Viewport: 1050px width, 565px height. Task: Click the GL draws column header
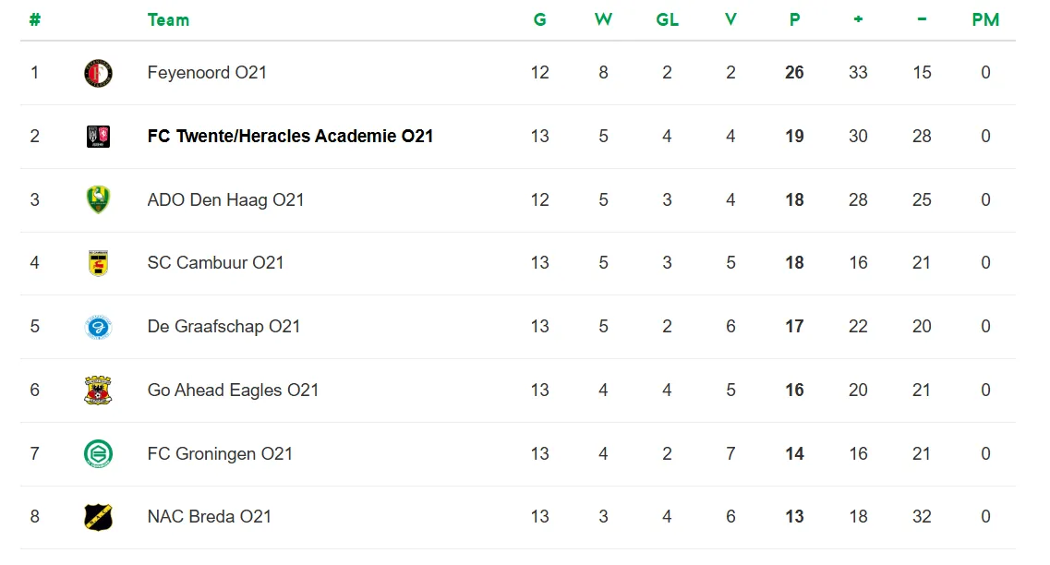[667, 19]
